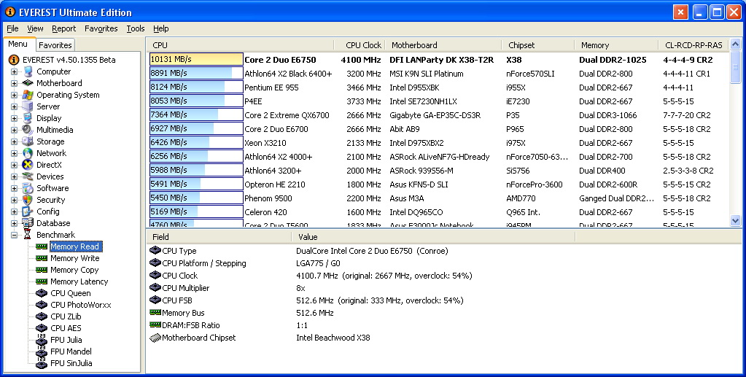Select the Athlon64 X2 Black 6400+ row

point(439,74)
